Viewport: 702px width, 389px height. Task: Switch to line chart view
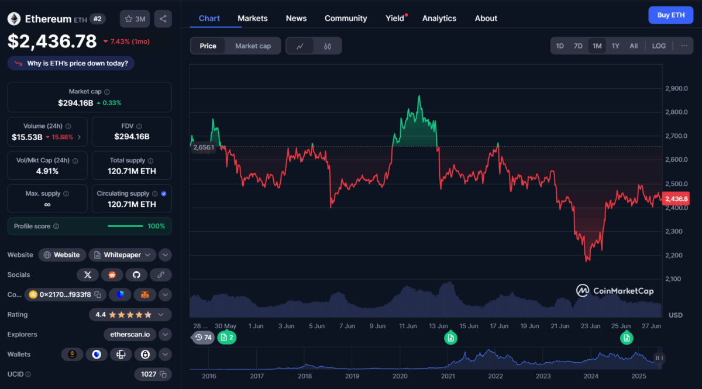300,46
